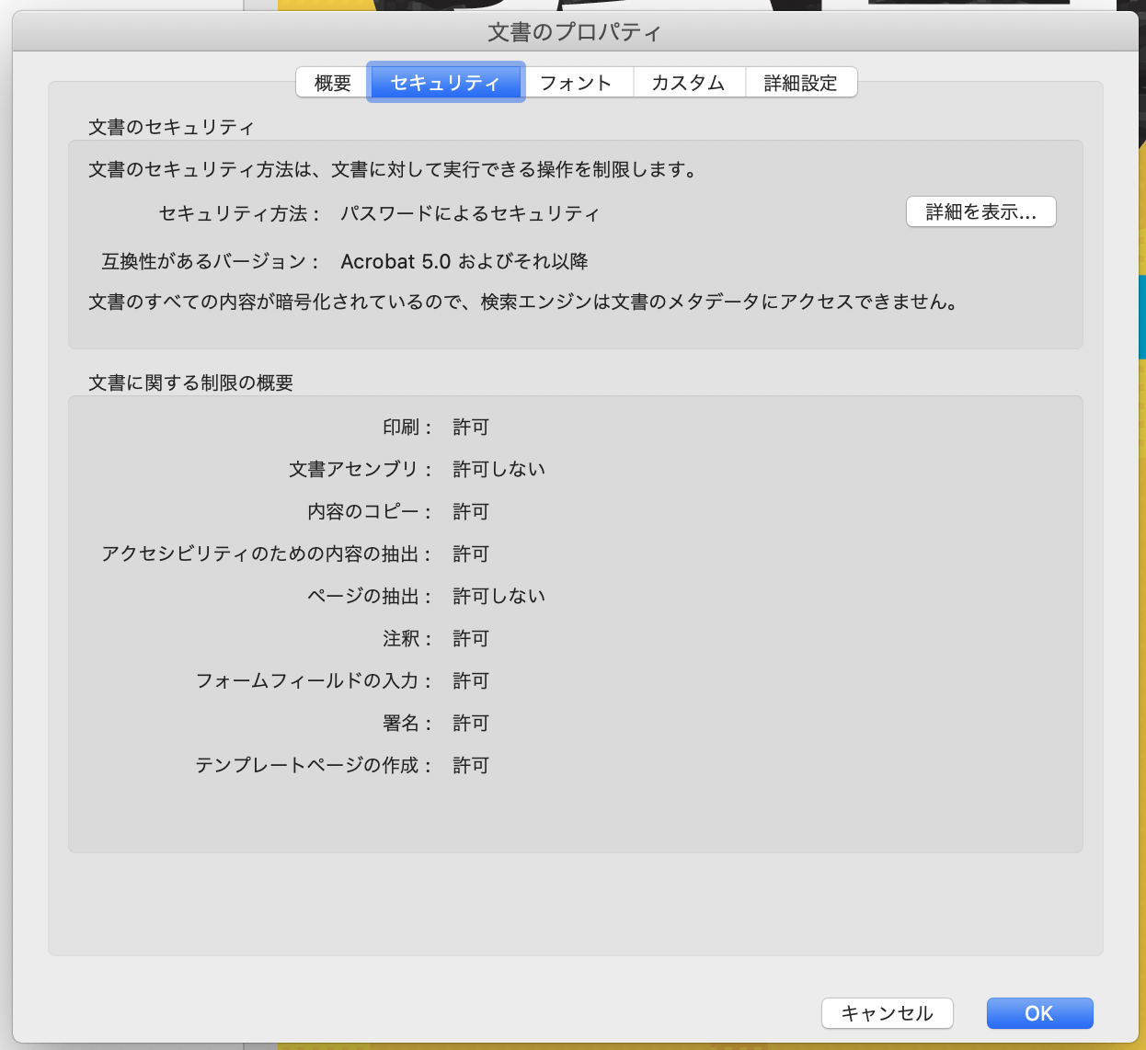The height and width of the screenshot is (1050, 1146).
Task: Click the sentence about 暗号化 and メタデータ
Action: pos(523,302)
